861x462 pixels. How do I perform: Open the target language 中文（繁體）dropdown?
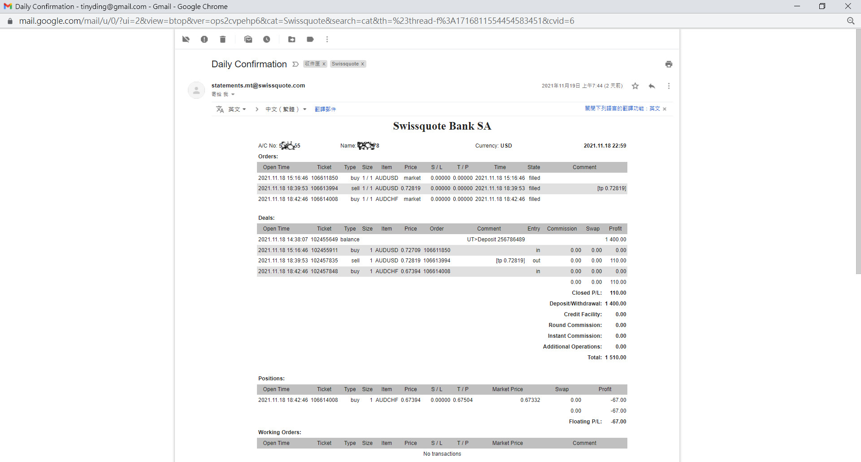(286, 109)
